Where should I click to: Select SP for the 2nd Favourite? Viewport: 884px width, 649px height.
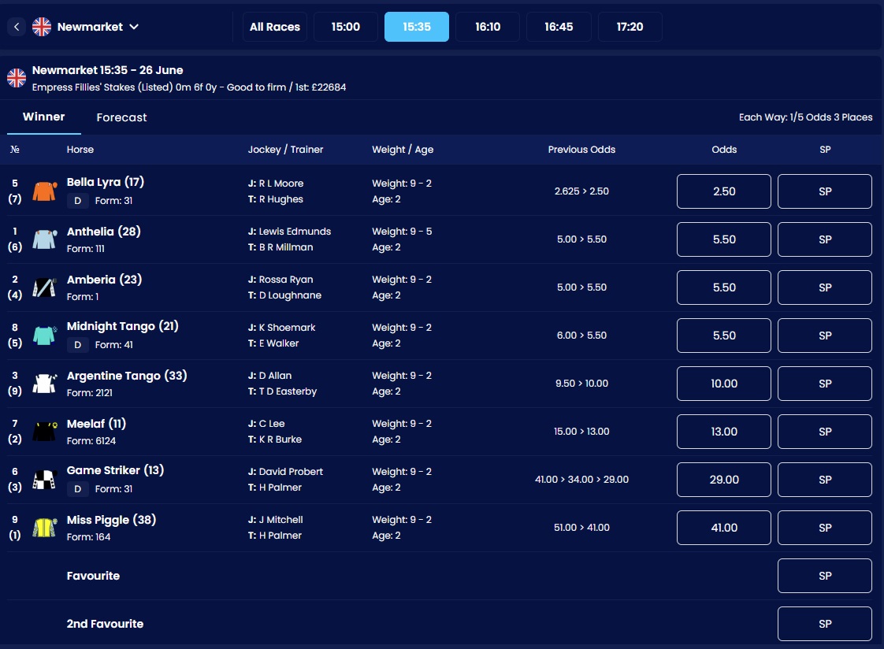824,624
